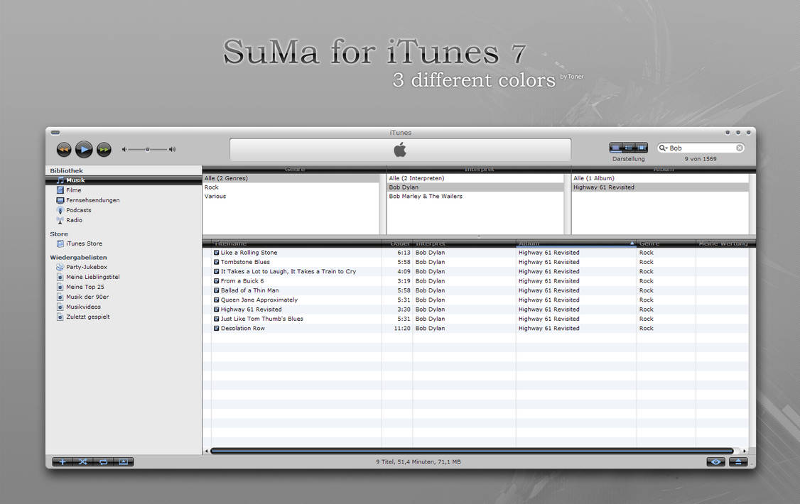The height and width of the screenshot is (504, 800).
Task: Select the song Like a Rolling Stone
Action: coord(249,252)
